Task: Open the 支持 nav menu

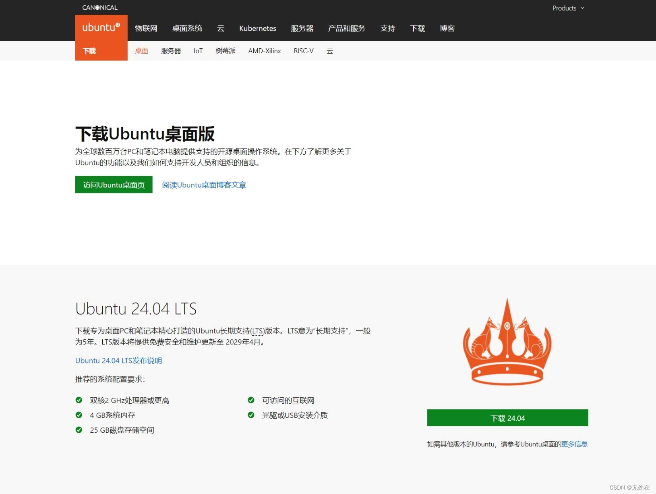Action: pos(388,28)
